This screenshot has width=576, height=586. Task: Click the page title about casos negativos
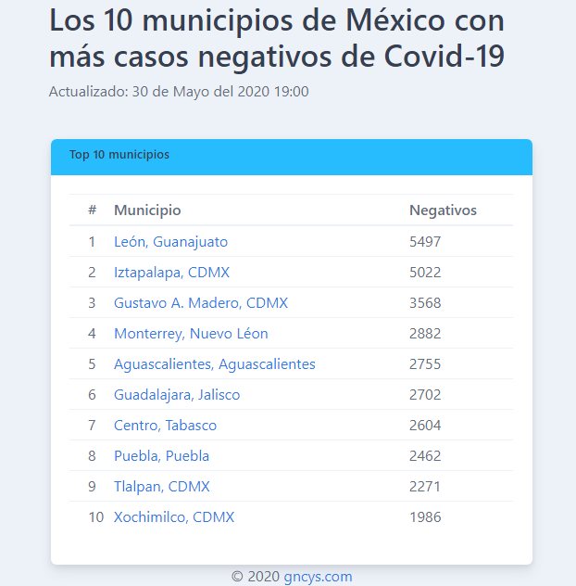(277, 39)
